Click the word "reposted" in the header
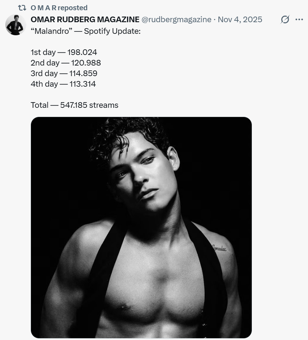This screenshot has height=340, width=308. coord(72,8)
